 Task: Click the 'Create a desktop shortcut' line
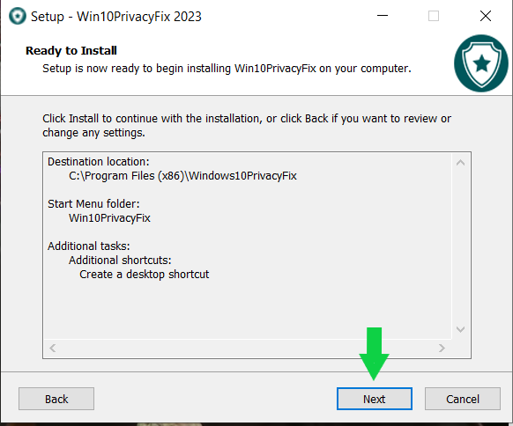[144, 275]
